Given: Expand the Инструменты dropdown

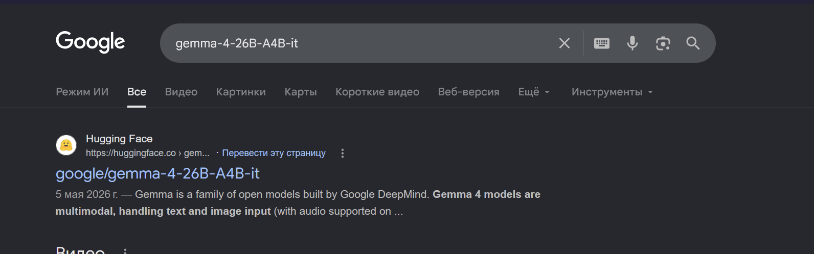Looking at the screenshot, I should pyautogui.click(x=612, y=92).
